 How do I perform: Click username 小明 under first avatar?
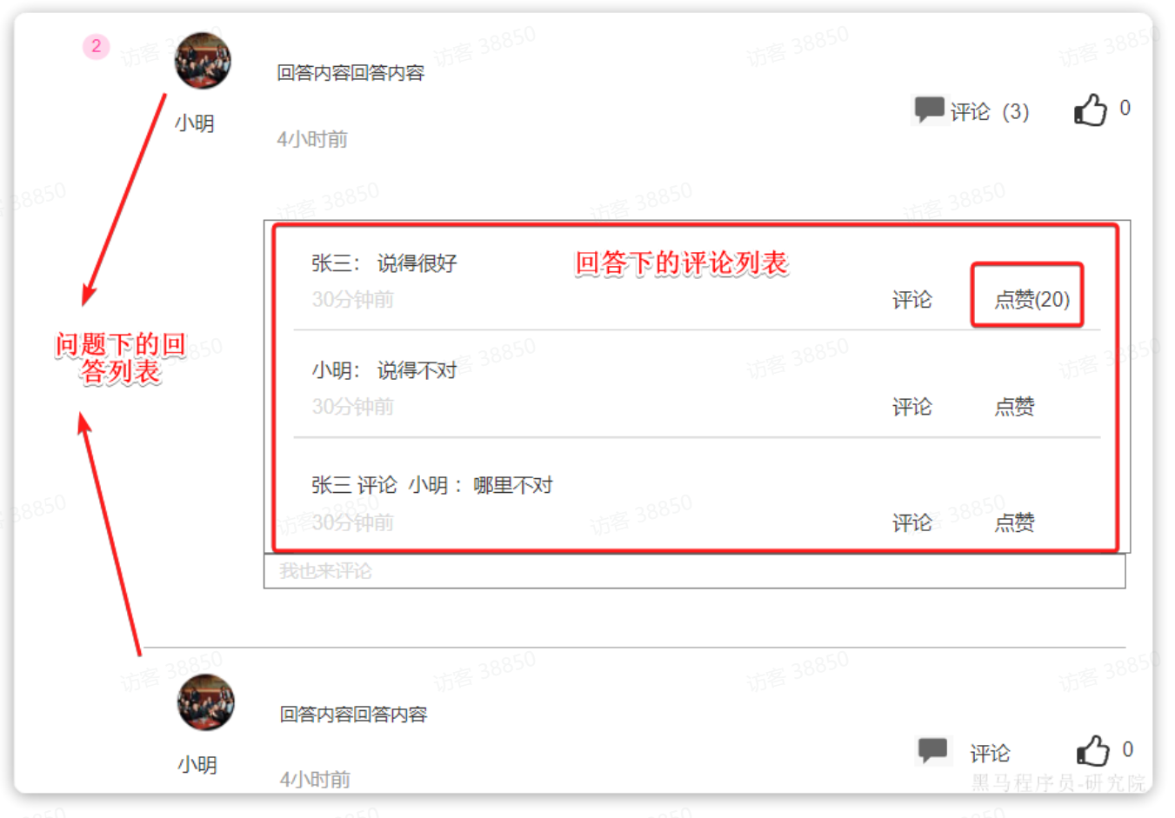[195, 123]
